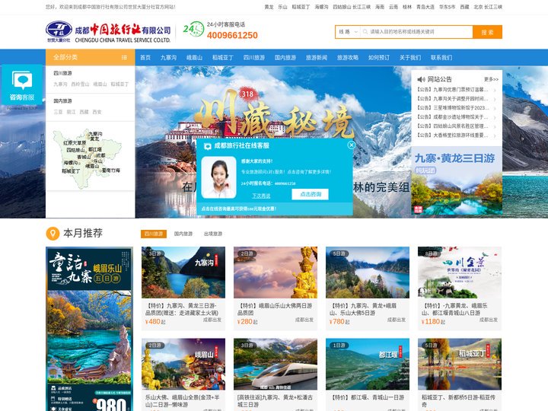This screenshot has width=548, height=411.
Task: Click the location pin icon beside 本月推荐
Action: (53, 233)
